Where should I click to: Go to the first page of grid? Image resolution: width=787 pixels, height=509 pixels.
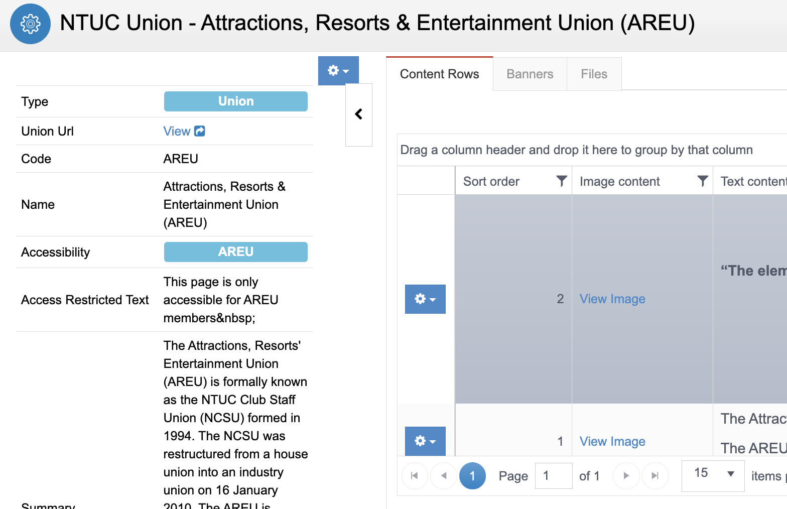click(x=415, y=476)
